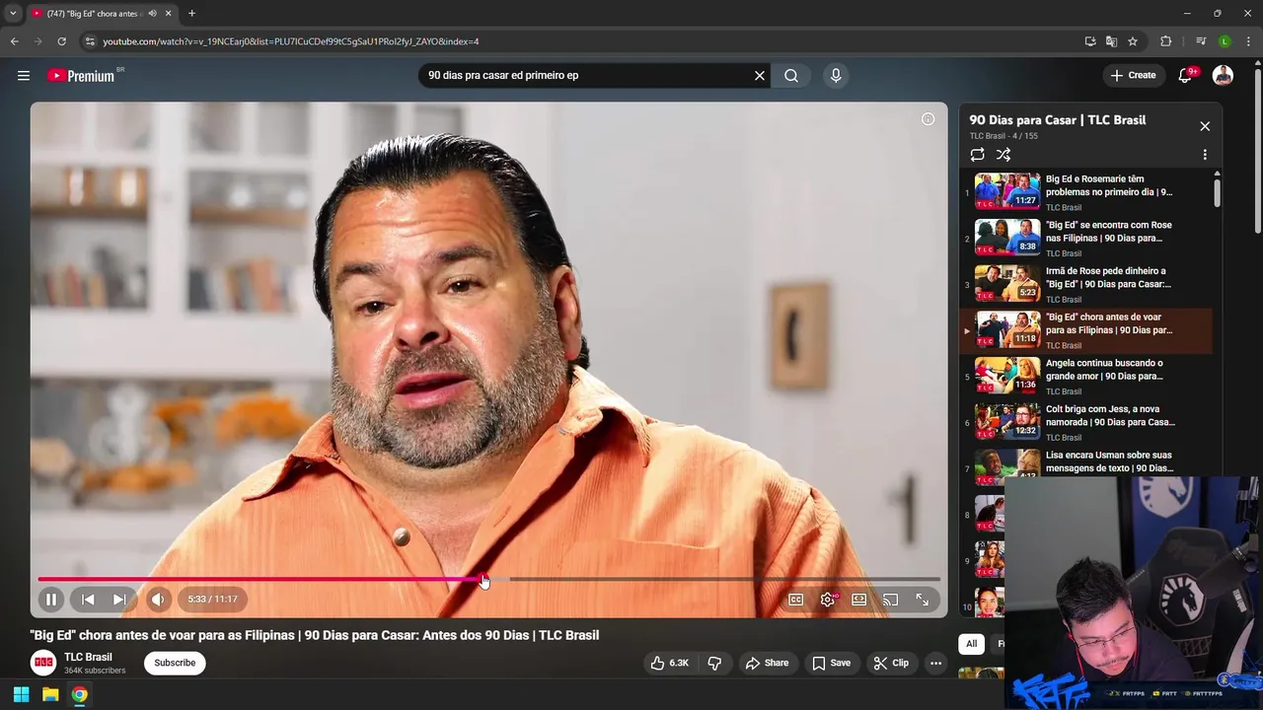Image resolution: width=1263 pixels, height=710 pixels.
Task: Open browser extensions puzzle icon
Action: click(x=1166, y=41)
